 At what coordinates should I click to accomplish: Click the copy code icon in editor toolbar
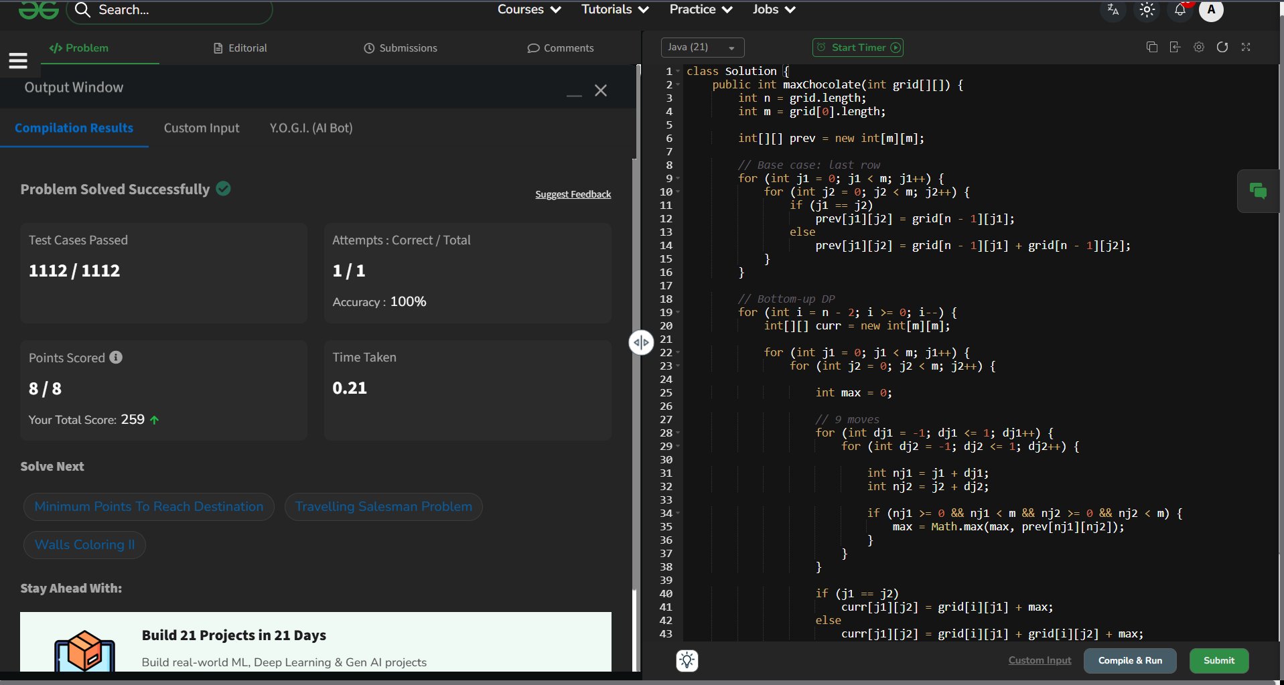[1152, 47]
